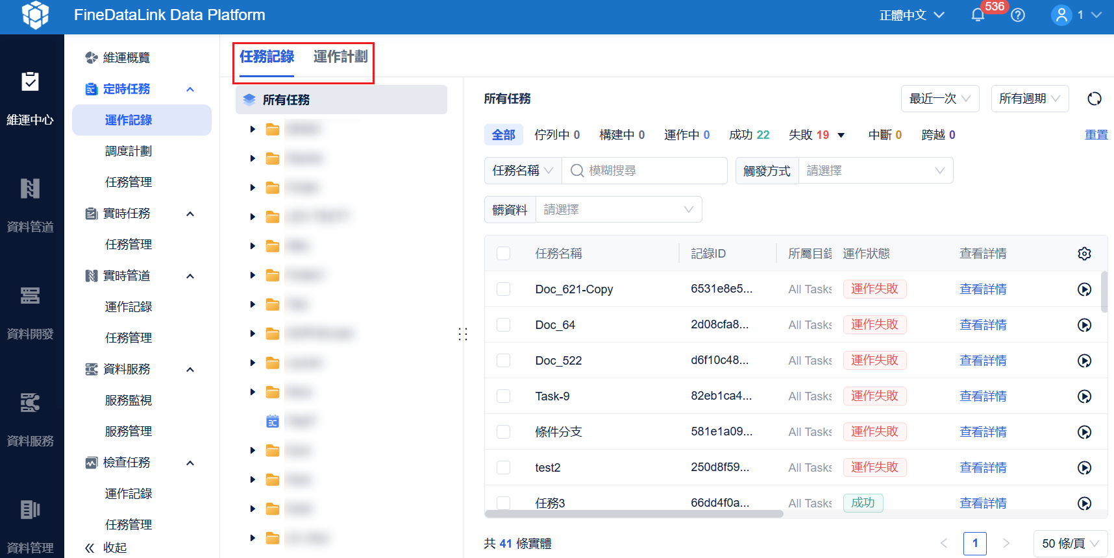Open the 任務名稱 search type dropdown
The height and width of the screenshot is (558, 1114).
pyautogui.click(x=523, y=171)
